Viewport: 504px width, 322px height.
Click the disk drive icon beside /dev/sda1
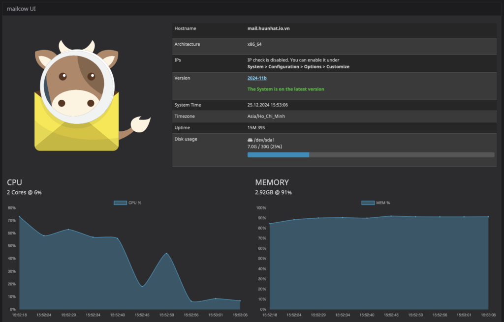point(250,140)
